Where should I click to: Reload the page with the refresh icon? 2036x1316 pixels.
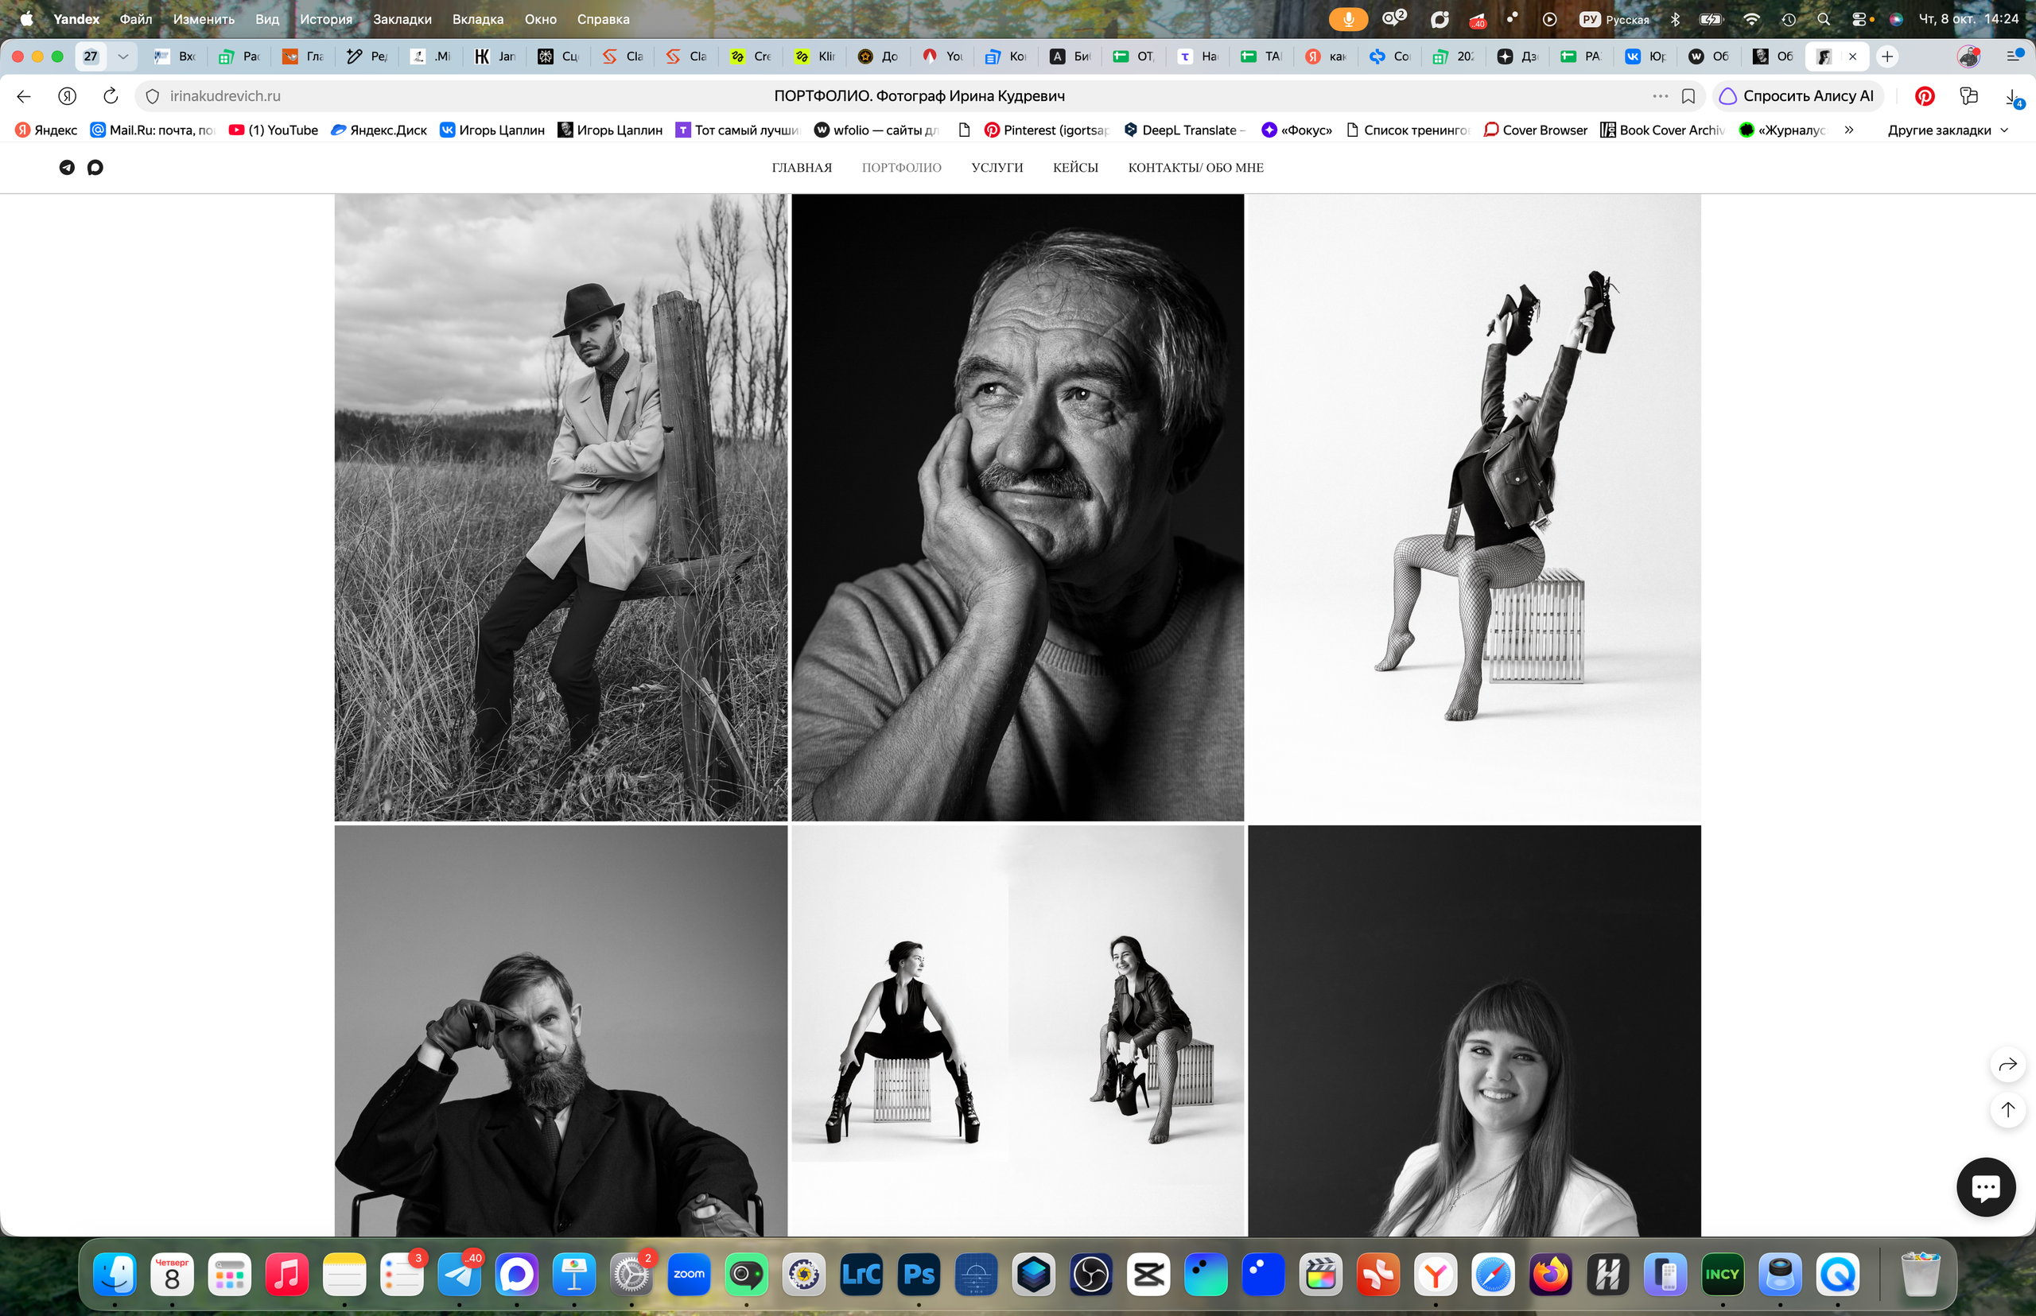pos(111,95)
